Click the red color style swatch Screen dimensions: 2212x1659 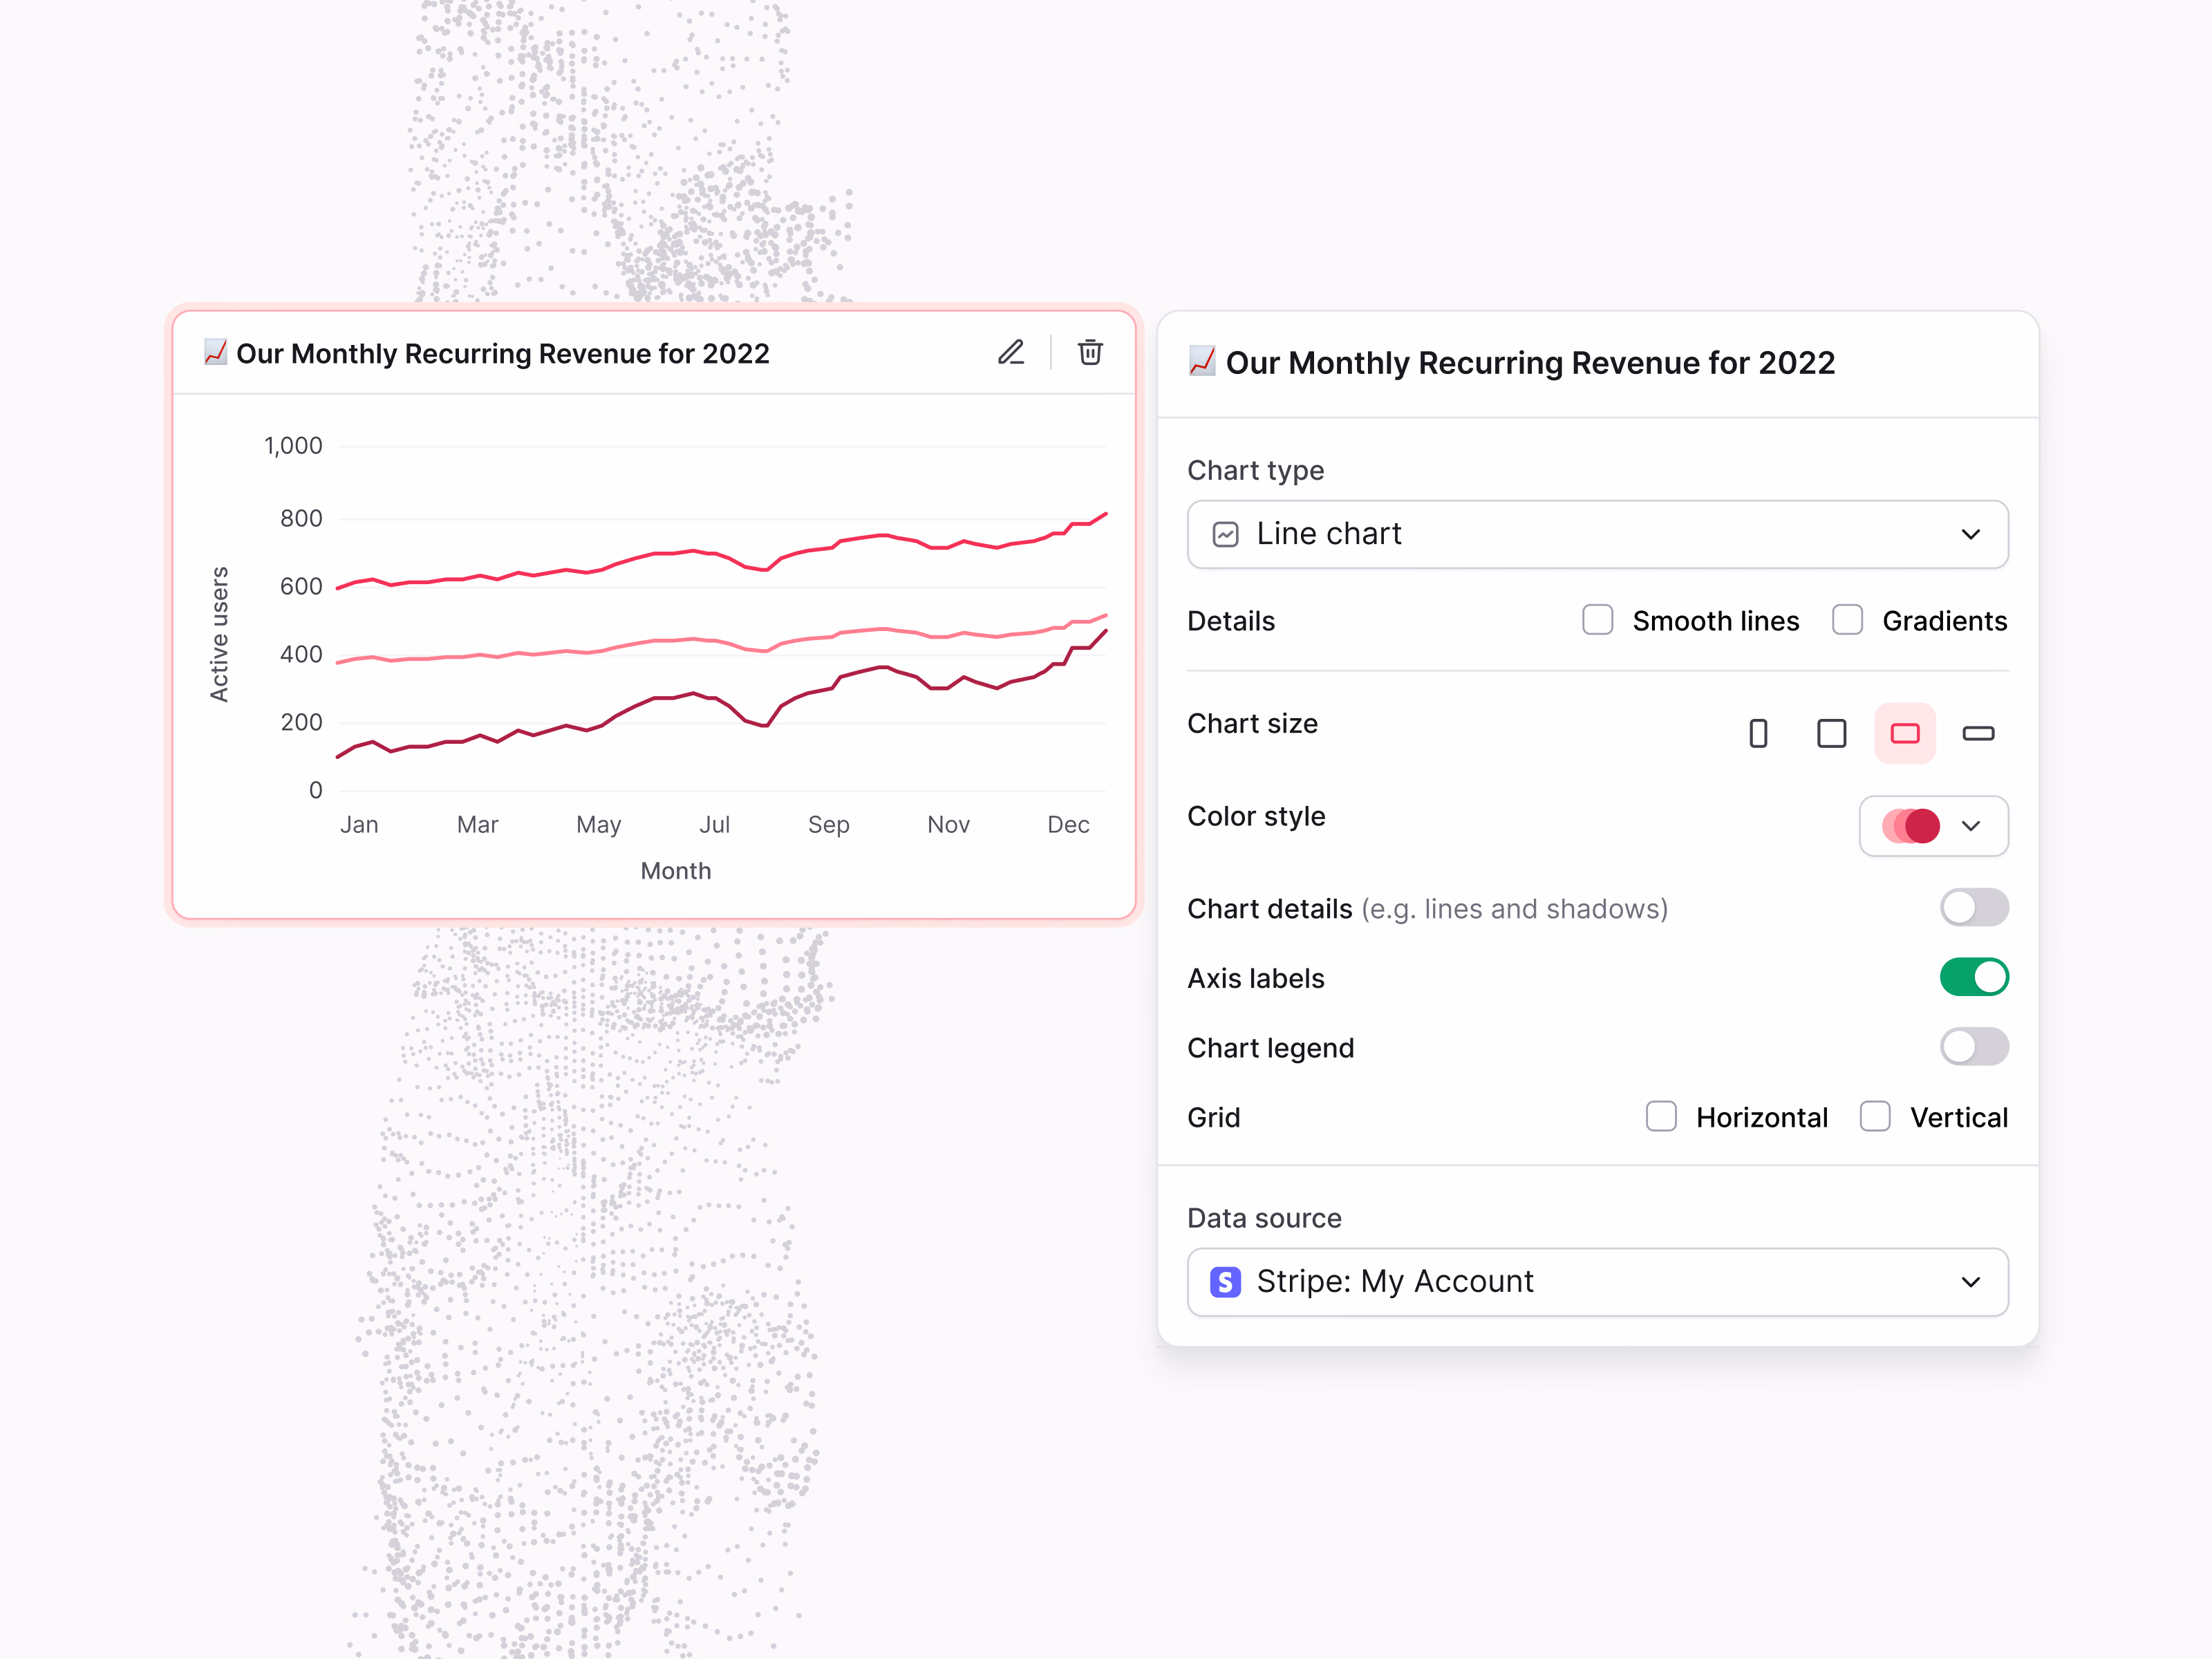pos(1910,826)
